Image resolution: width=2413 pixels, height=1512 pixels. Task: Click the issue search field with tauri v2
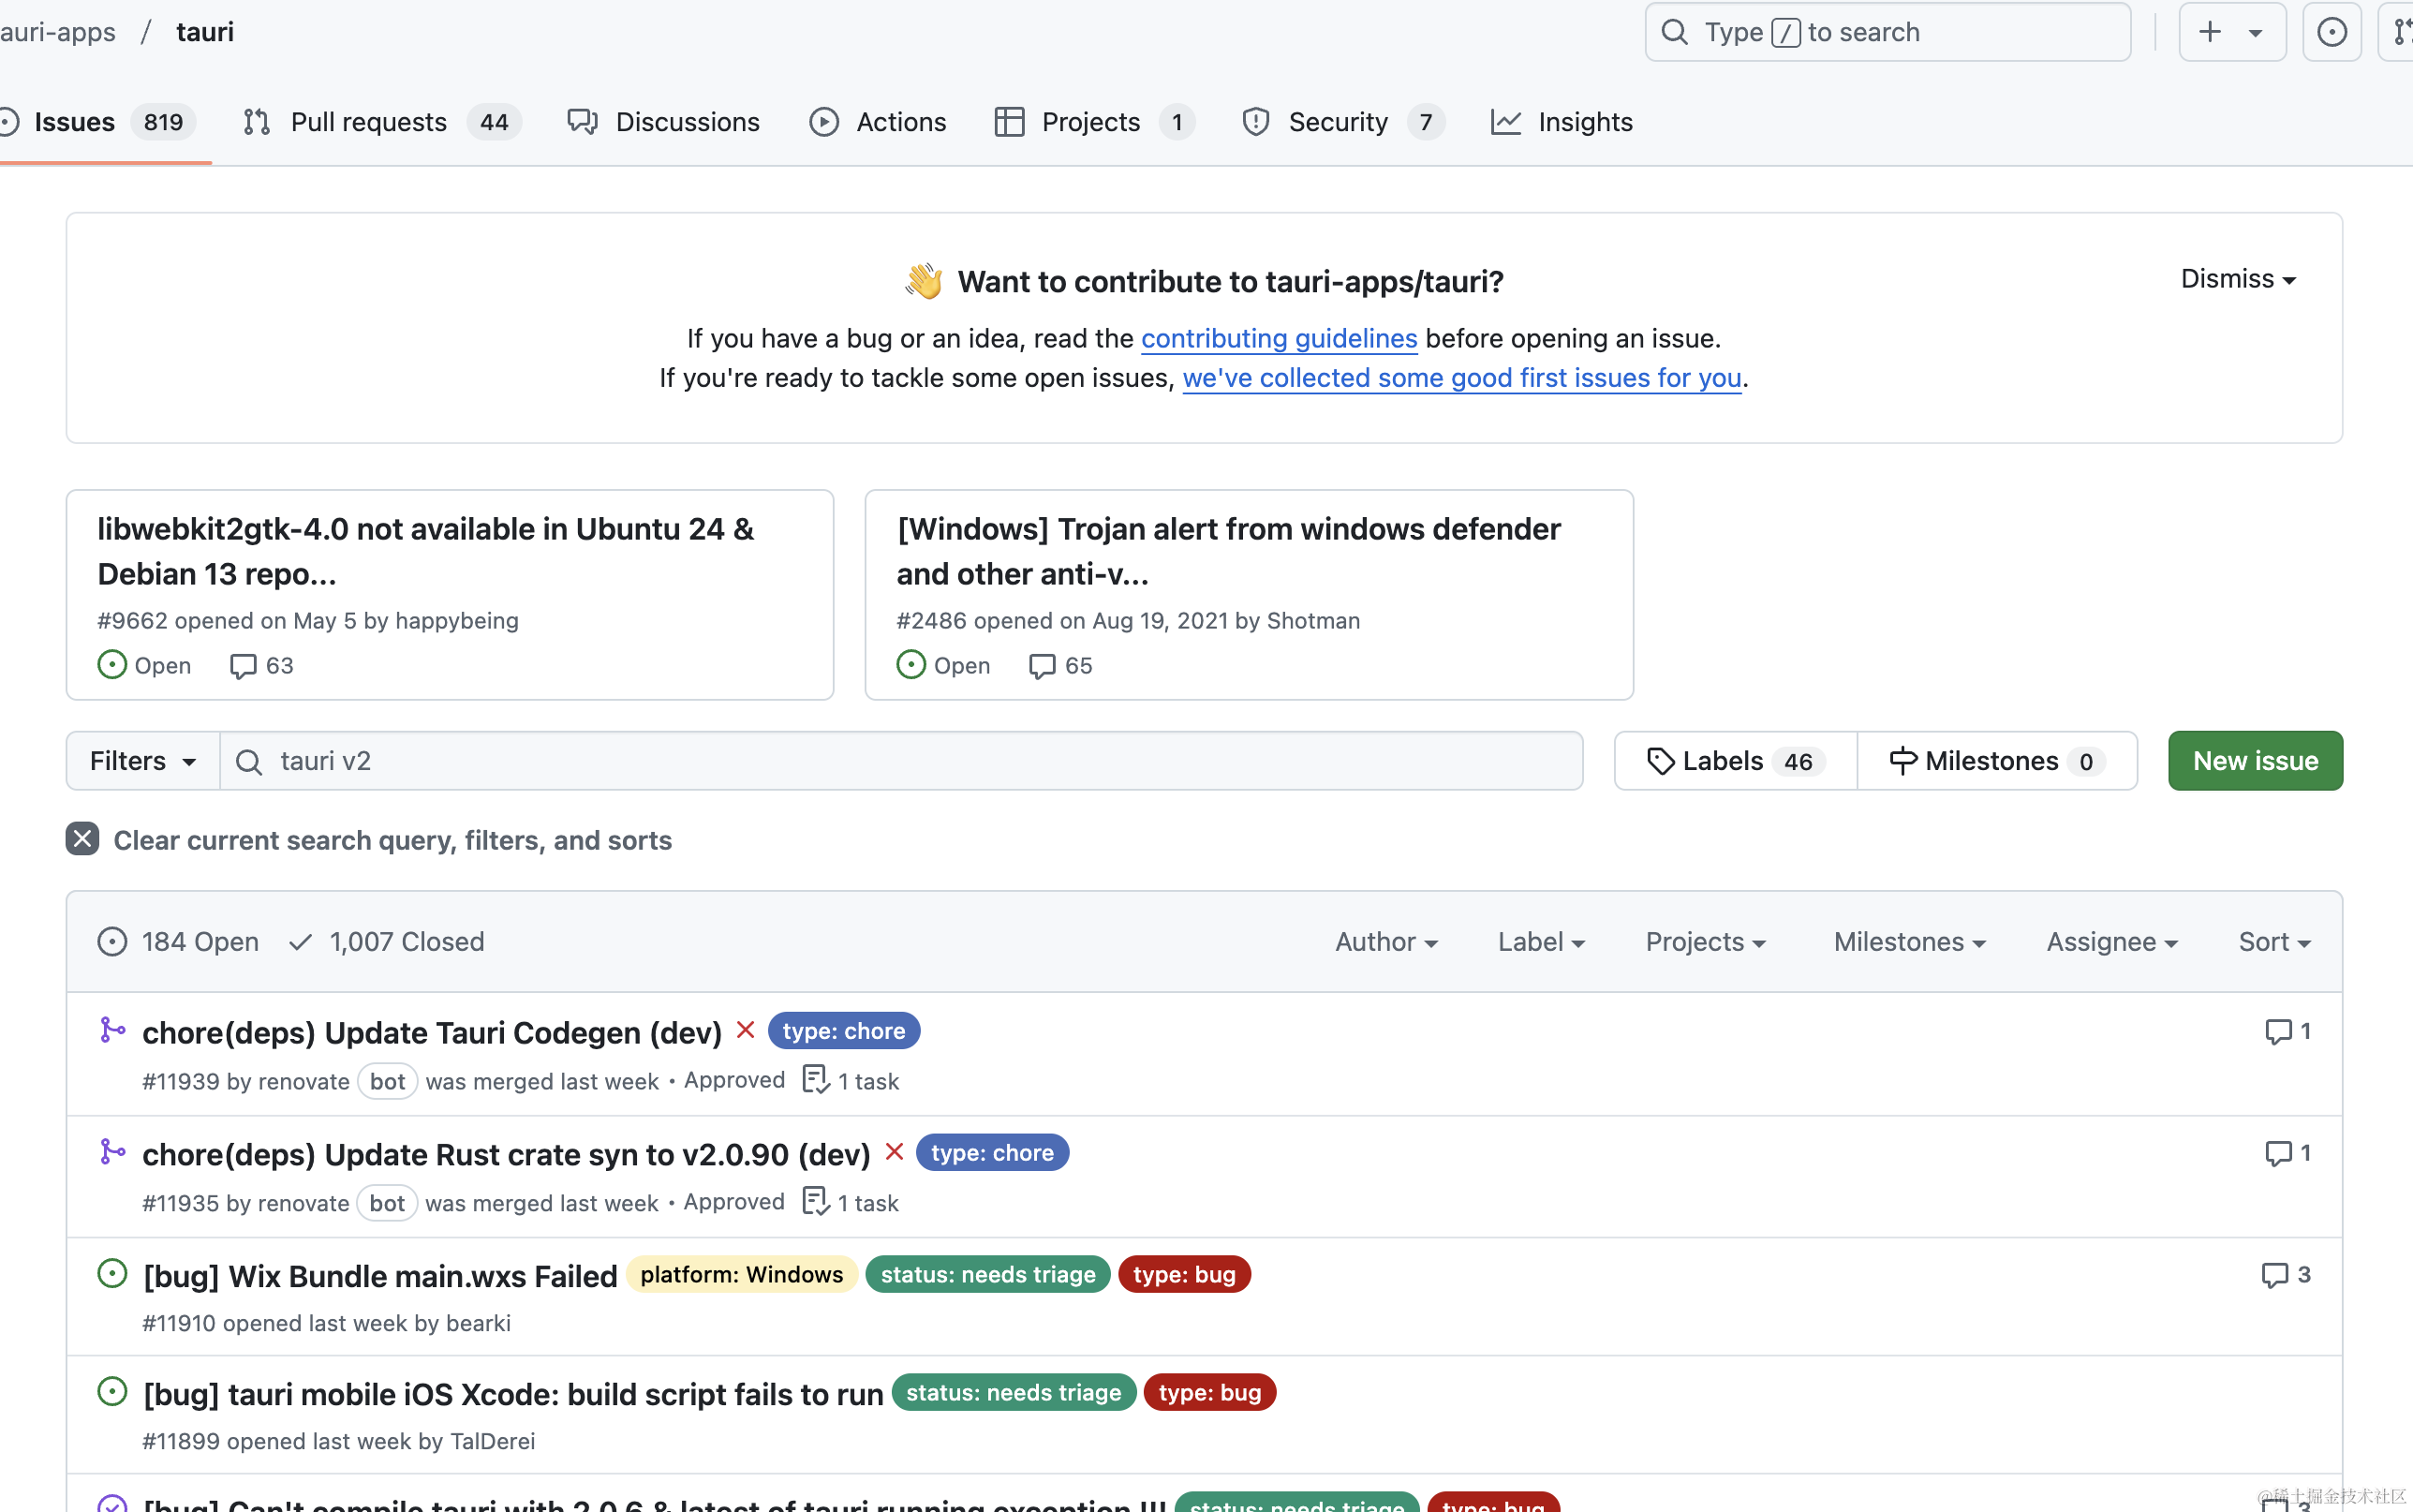tap(899, 761)
